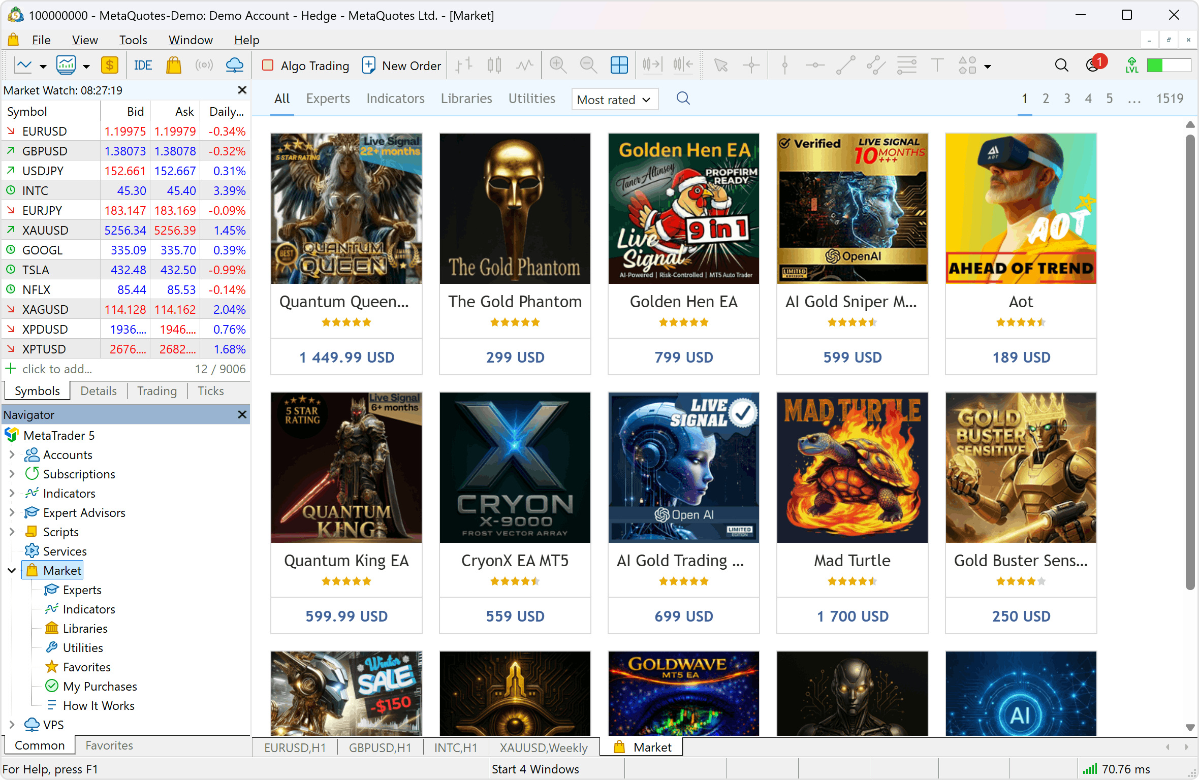Switch to the Indicators market tab

tap(395, 99)
